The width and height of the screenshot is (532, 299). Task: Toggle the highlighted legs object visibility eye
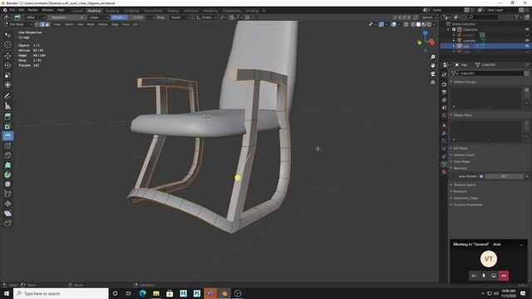coord(527,46)
